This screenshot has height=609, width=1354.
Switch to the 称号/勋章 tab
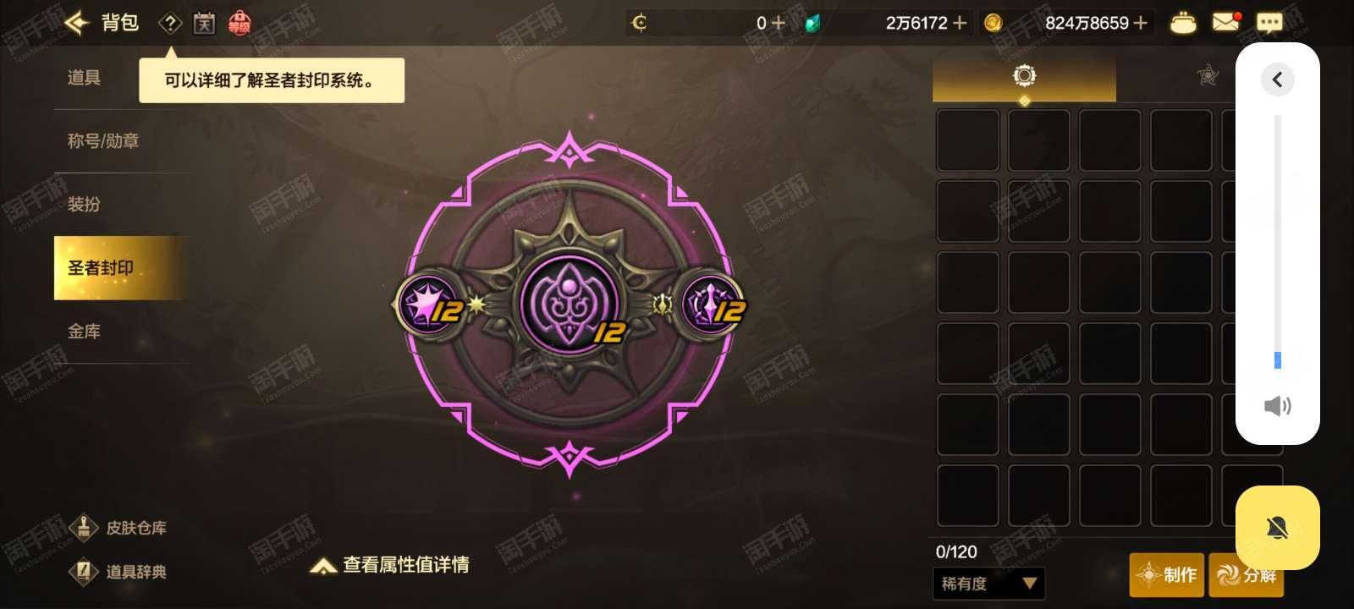point(103,140)
